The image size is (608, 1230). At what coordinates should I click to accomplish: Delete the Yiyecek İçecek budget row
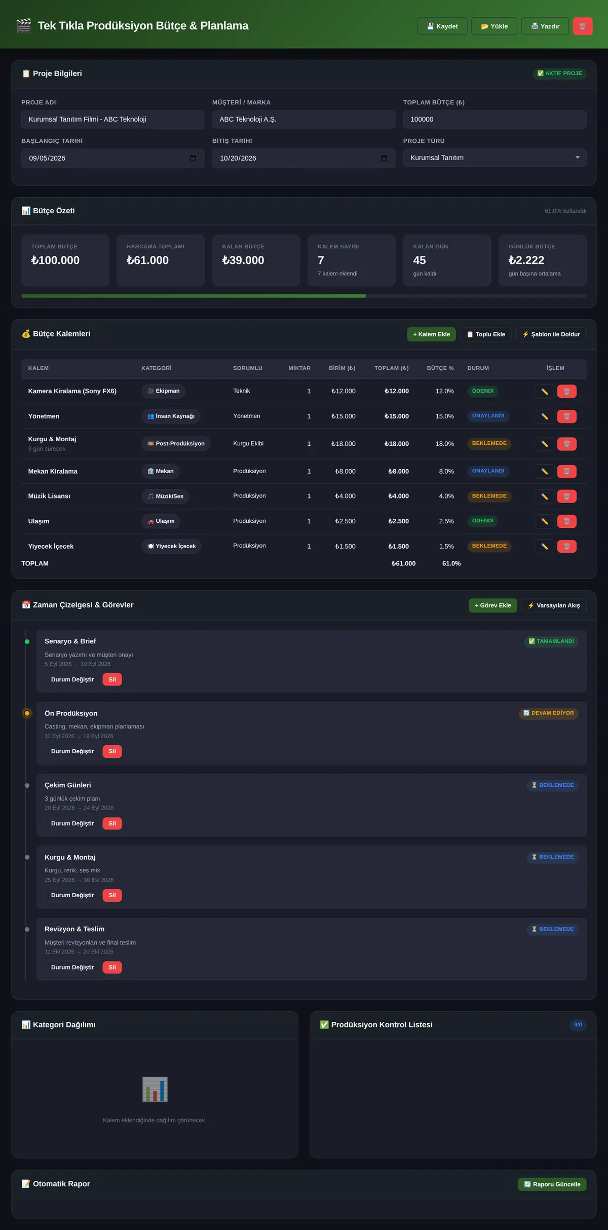pos(567,547)
